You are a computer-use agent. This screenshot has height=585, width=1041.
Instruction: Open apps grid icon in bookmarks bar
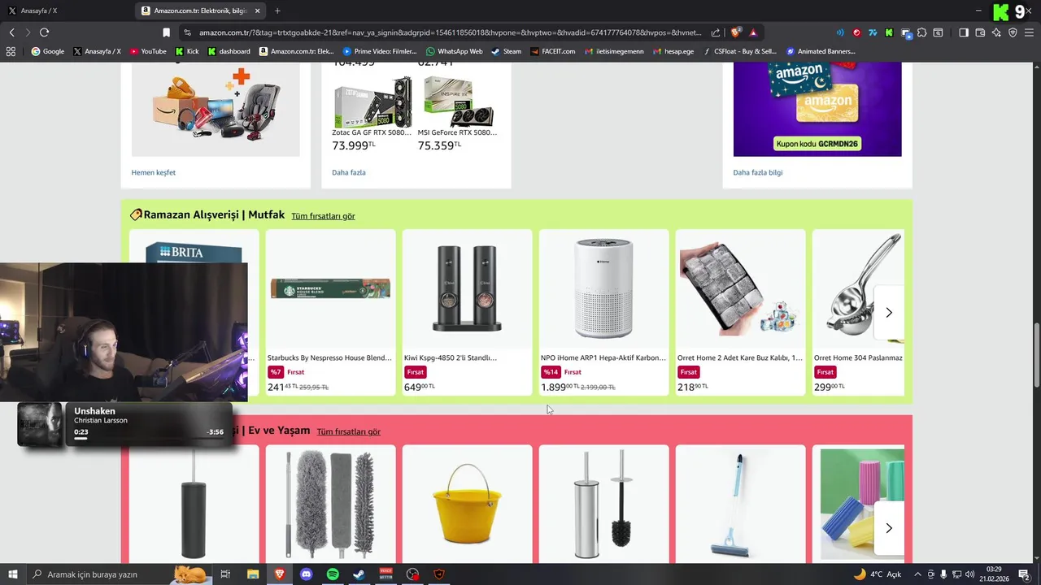[x=11, y=51]
